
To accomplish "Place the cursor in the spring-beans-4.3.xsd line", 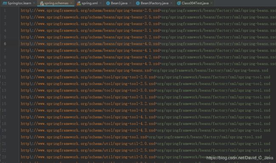I will click(x=148, y=64).
